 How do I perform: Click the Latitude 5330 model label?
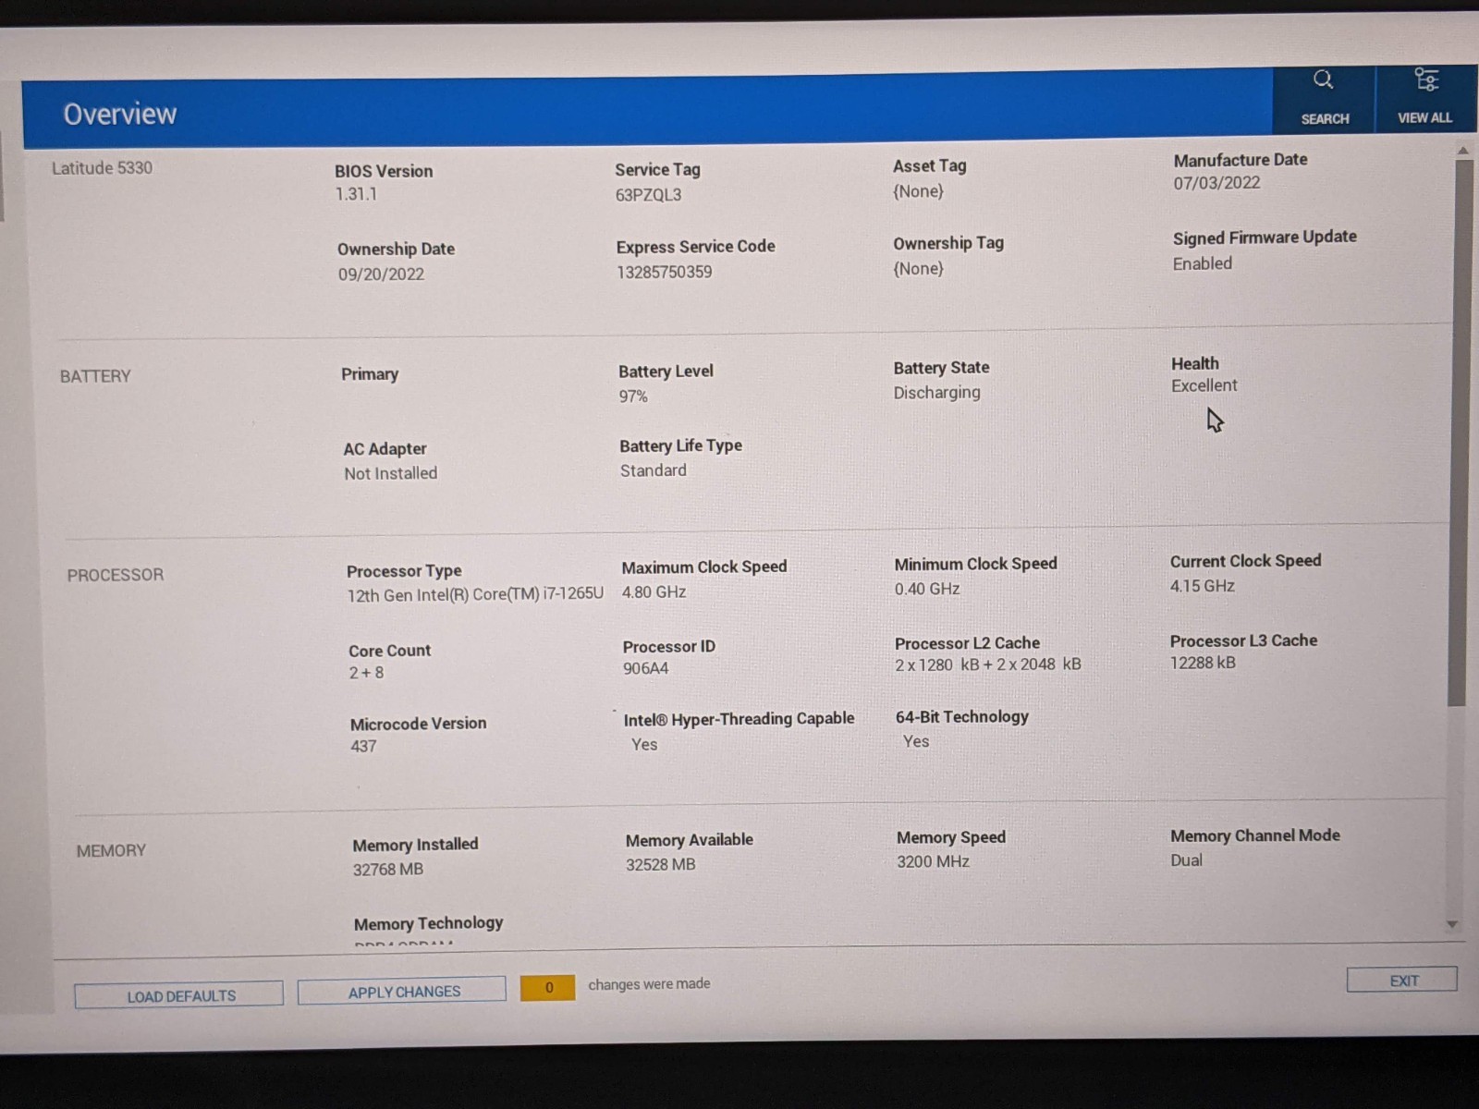pos(102,168)
